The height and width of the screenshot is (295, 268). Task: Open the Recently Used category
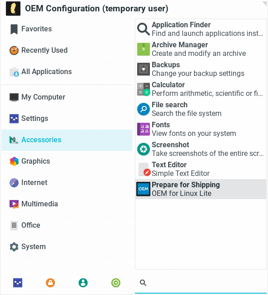click(67, 50)
